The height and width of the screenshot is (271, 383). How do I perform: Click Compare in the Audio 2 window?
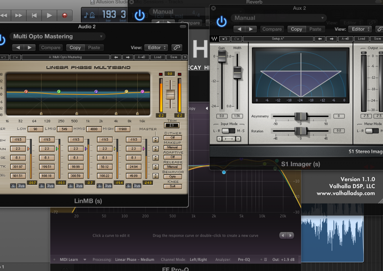(51, 48)
